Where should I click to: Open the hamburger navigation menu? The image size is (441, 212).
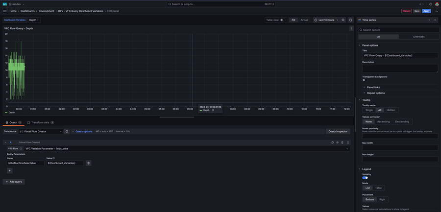(x=5, y=11)
